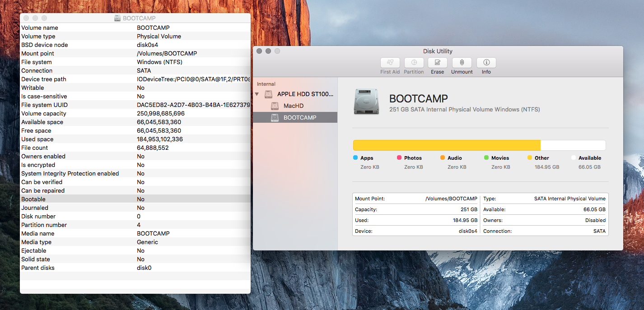This screenshot has height=310, width=644.
Task: Select the highlighted Bootable row
Action: coord(135,199)
